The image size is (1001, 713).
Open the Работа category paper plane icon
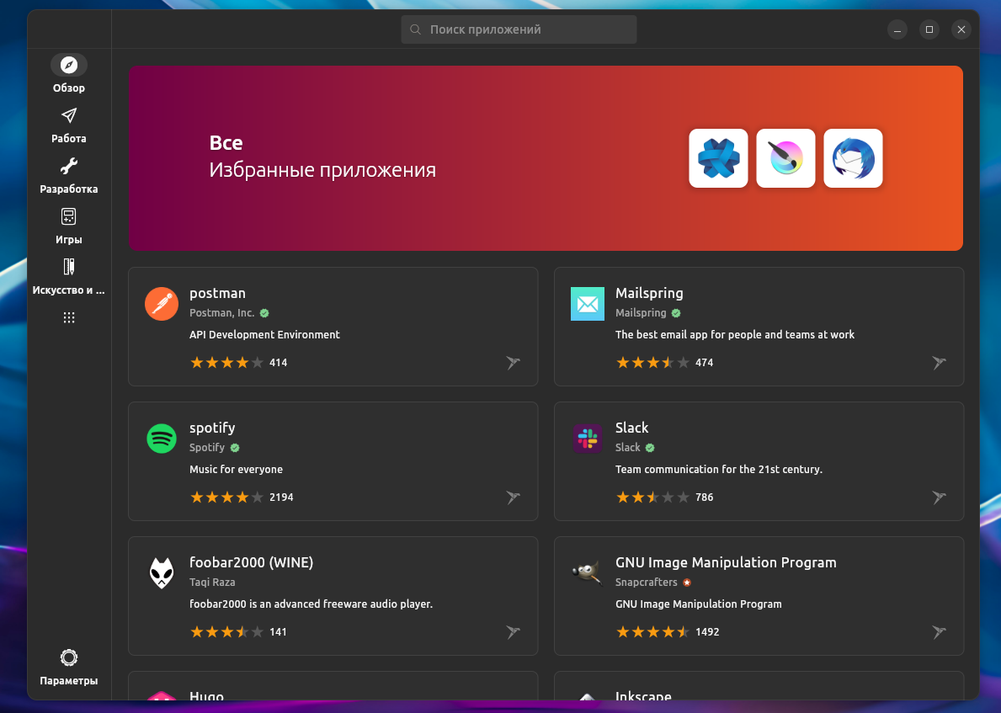[69, 115]
